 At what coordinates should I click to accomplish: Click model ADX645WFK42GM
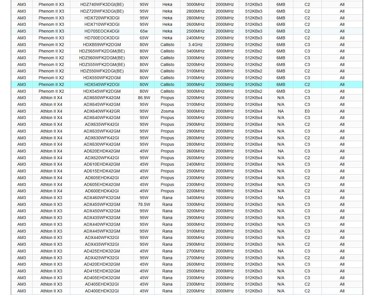coord(102,104)
